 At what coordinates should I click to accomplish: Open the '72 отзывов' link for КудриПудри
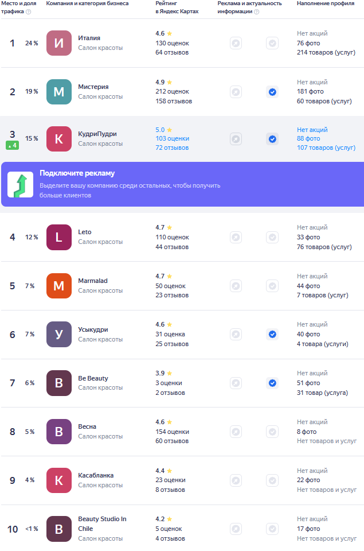coord(172,148)
